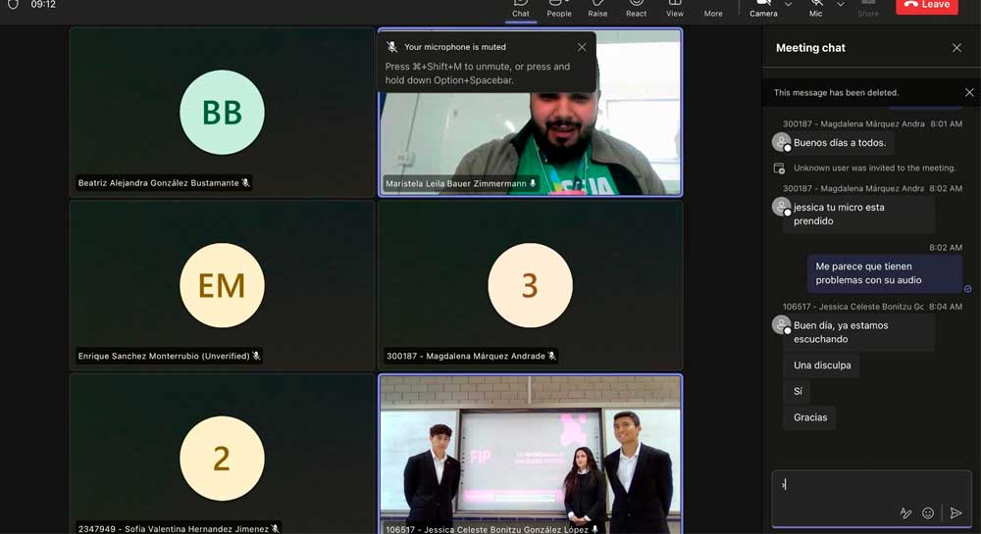Close the Meeting chat panel
Screen dimensions: 981x534
[956, 48]
